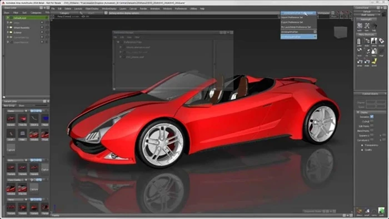Select the wrench tools icon in shelf
This screenshot has width=389, height=219.
(367, 26)
